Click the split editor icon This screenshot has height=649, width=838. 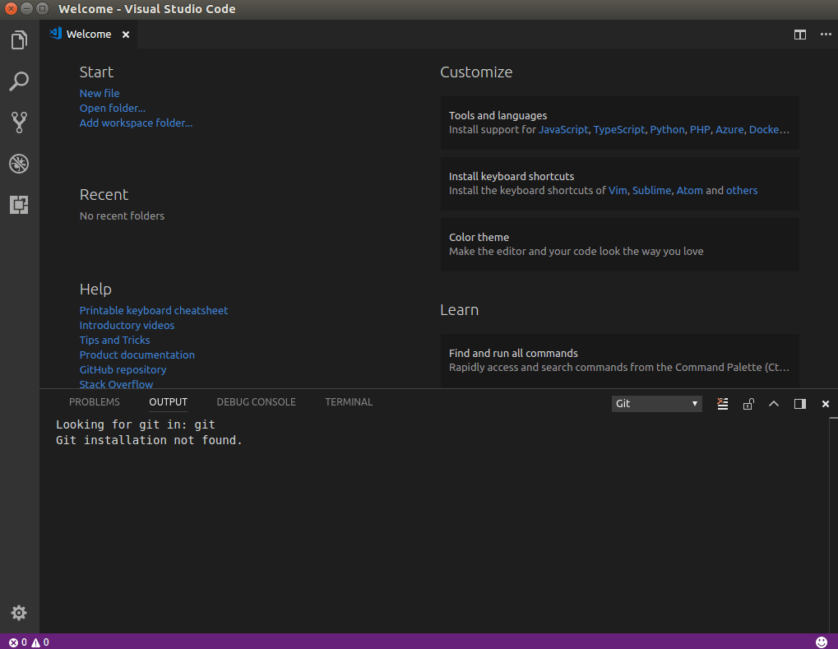click(799, 35)
